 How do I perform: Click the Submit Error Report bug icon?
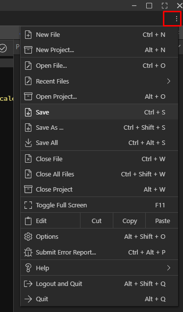click(x=28, y=253)
